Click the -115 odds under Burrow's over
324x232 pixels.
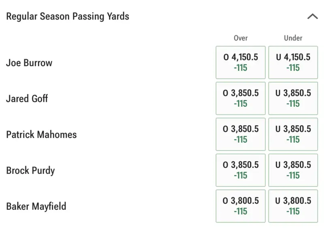pyautogui.click(x=241, y=68)
